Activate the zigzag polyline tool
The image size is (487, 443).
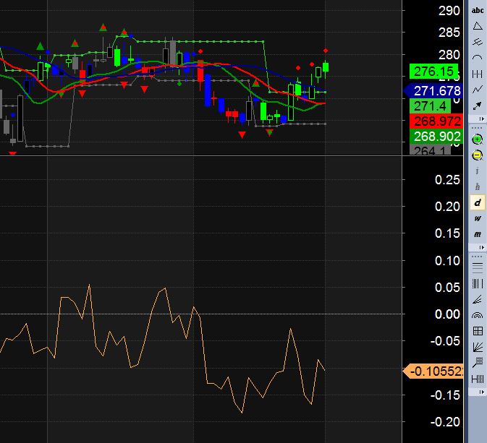pyautogui.click(x=478, y=90)
